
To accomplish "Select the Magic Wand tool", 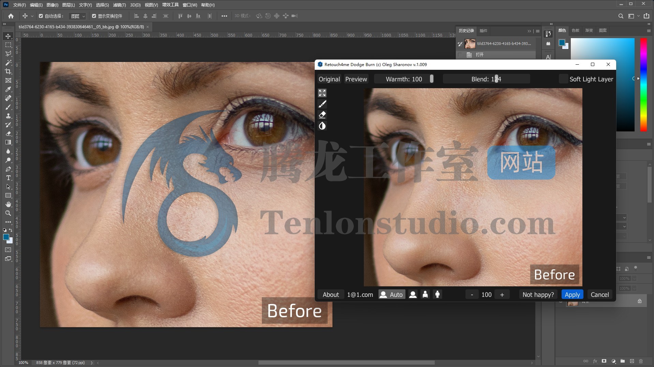I will 8,63.
